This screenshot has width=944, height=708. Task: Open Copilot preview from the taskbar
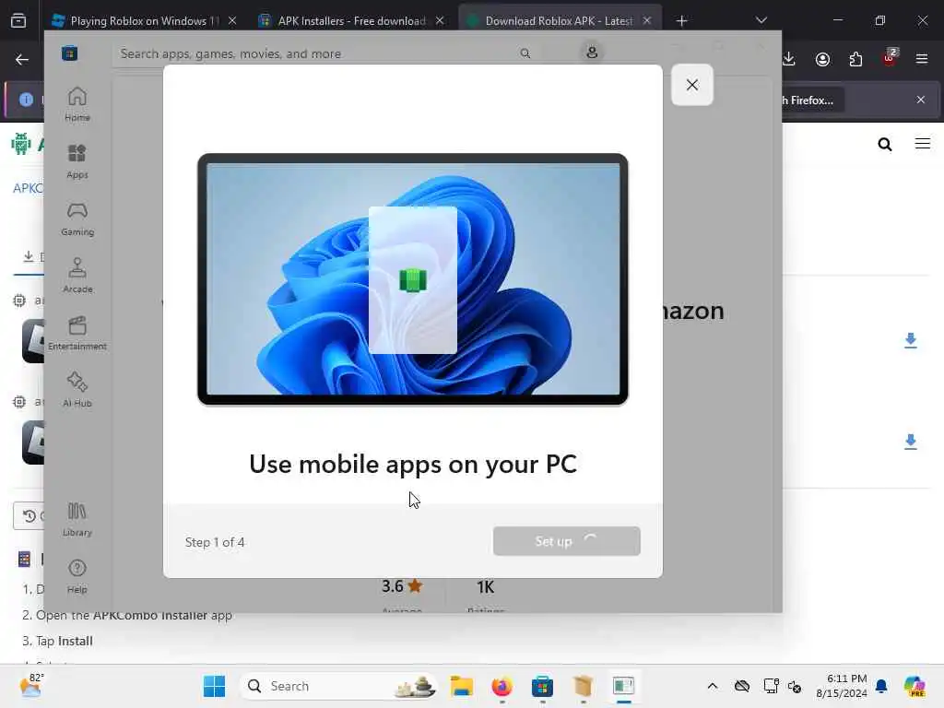tap(914, 686)
